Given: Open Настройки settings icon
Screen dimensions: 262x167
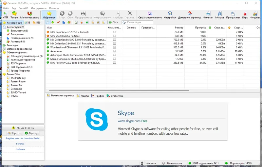Looking at the screenshot, I should (x=170, y=15).
